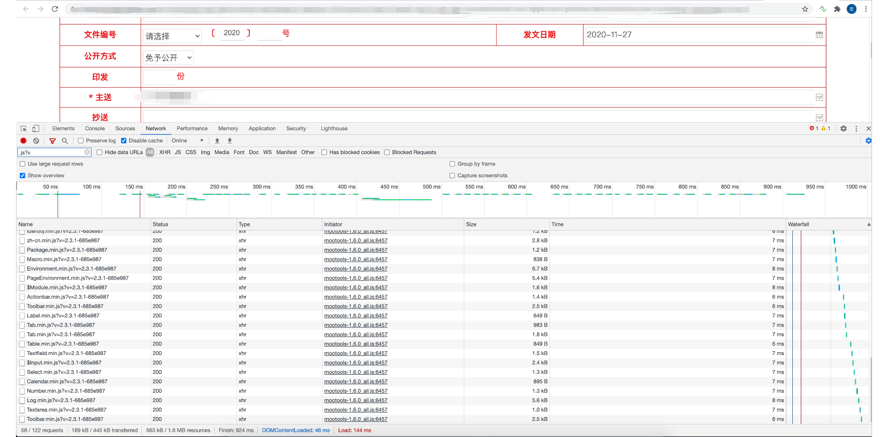Screen dimensions: 880x437
Task: Open the 公开方式 免予公开 dropdown
Action: click(x=168, y=58)
